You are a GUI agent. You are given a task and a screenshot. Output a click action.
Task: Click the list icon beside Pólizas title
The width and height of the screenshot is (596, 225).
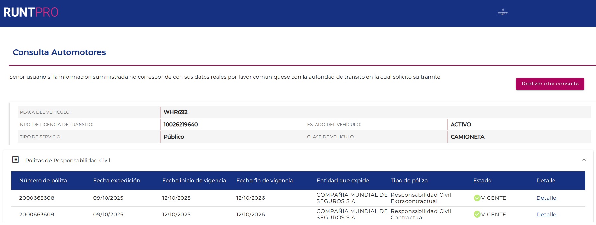pyautogui.click(x=15, y=160)
